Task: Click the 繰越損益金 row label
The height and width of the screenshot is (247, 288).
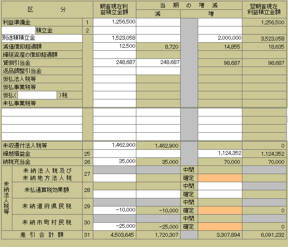Action: (17, 154)
